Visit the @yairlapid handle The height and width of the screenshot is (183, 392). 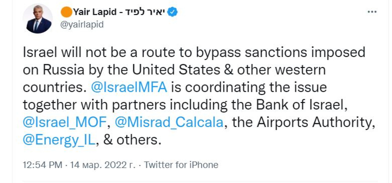point(82,24)
